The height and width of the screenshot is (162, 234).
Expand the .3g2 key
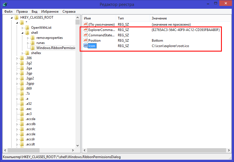(x=17, y=63)
